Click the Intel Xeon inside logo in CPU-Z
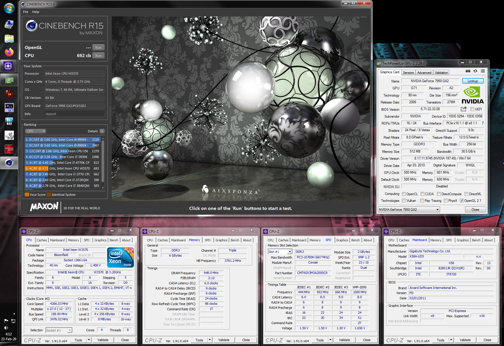Viewport: 504px width, 346px height. 120,257
